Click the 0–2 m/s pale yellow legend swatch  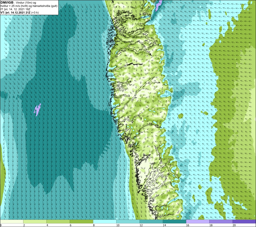click(12, 221)
